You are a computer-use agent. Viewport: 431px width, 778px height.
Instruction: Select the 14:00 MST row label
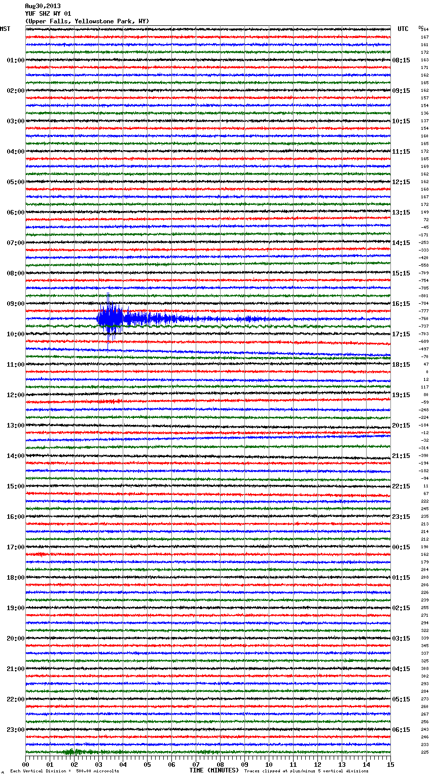point(16,456)
